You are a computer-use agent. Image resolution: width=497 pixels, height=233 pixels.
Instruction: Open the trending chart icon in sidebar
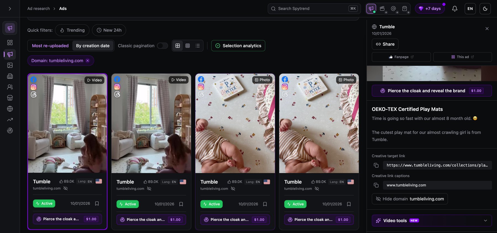[10, 120]
